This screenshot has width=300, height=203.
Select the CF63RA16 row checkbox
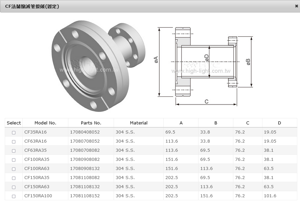[14, 142]
